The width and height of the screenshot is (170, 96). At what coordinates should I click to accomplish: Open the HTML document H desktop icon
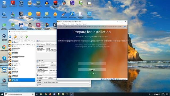[80, 15]
